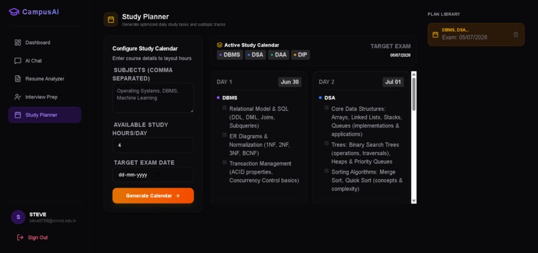Viewport: 538px width, 253px height.
Task: Click the scrollbar up arrow
Action: (414, 74)
